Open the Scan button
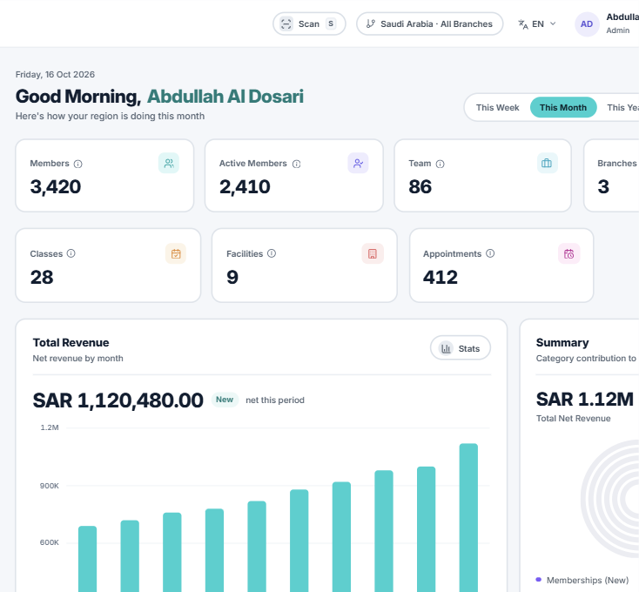 point(309,24)
